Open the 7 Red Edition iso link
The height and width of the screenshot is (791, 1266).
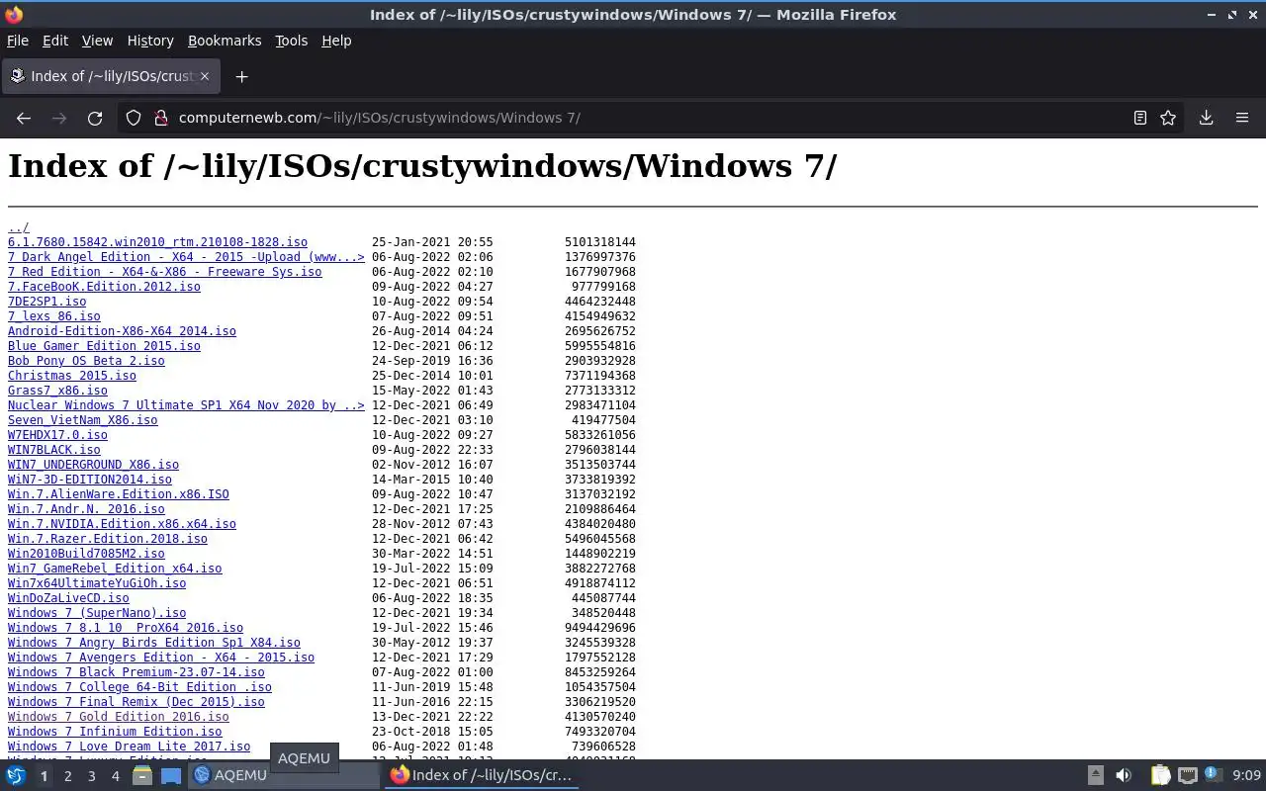coord(164,272)
